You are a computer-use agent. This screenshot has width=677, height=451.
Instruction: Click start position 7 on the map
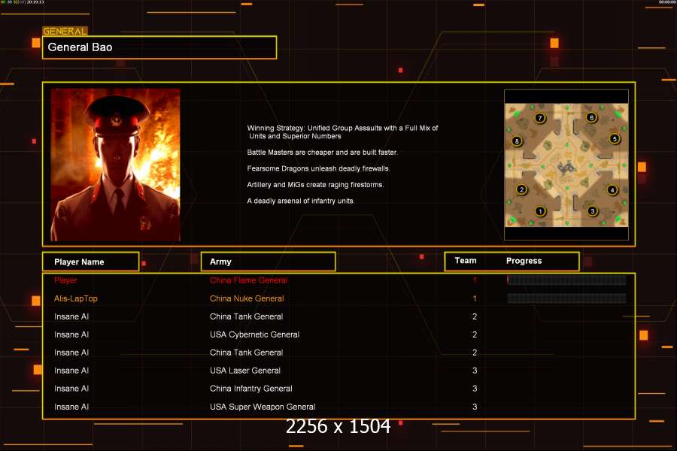539,117
